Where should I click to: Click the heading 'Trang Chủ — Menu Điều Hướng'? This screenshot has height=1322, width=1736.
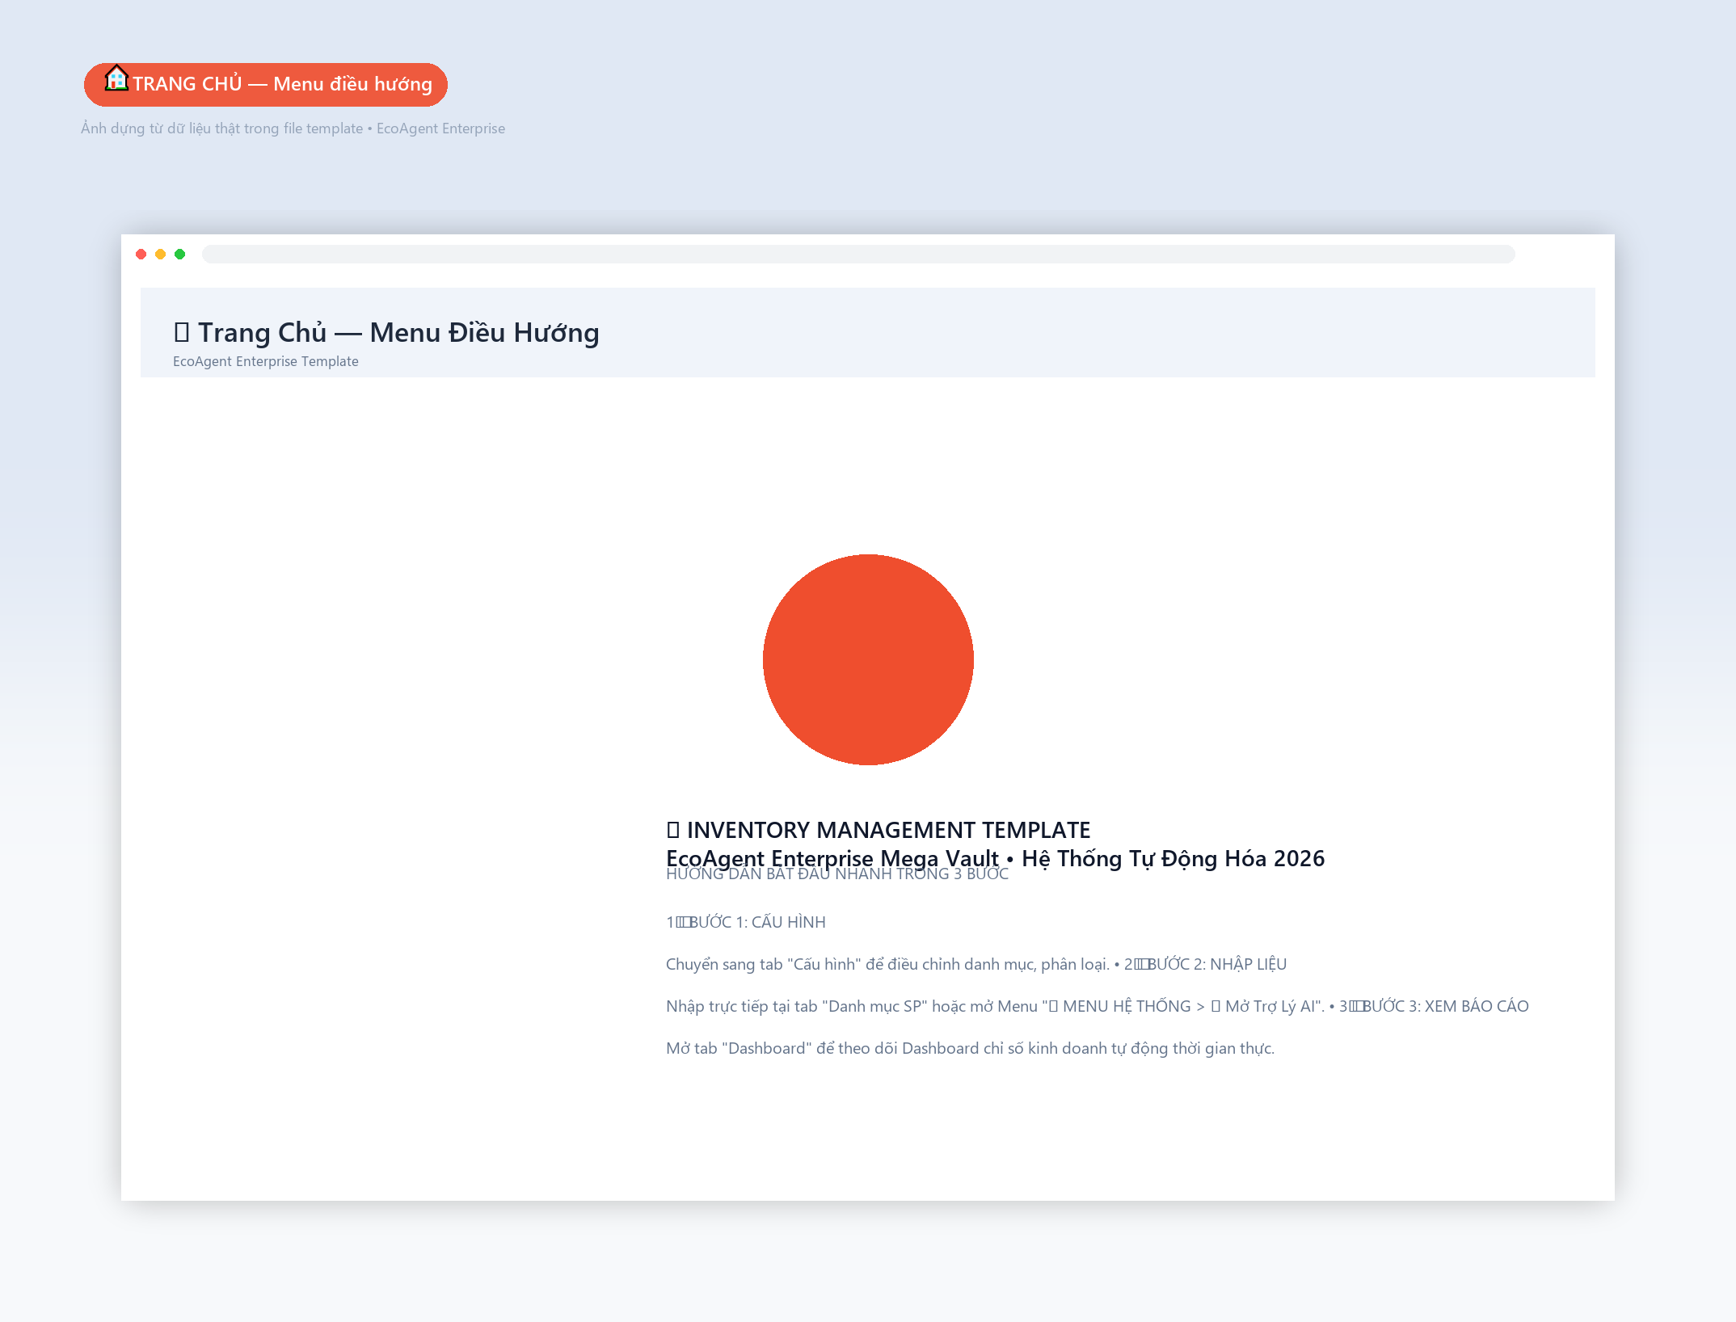pyautogui.click(x=386, y=332)
